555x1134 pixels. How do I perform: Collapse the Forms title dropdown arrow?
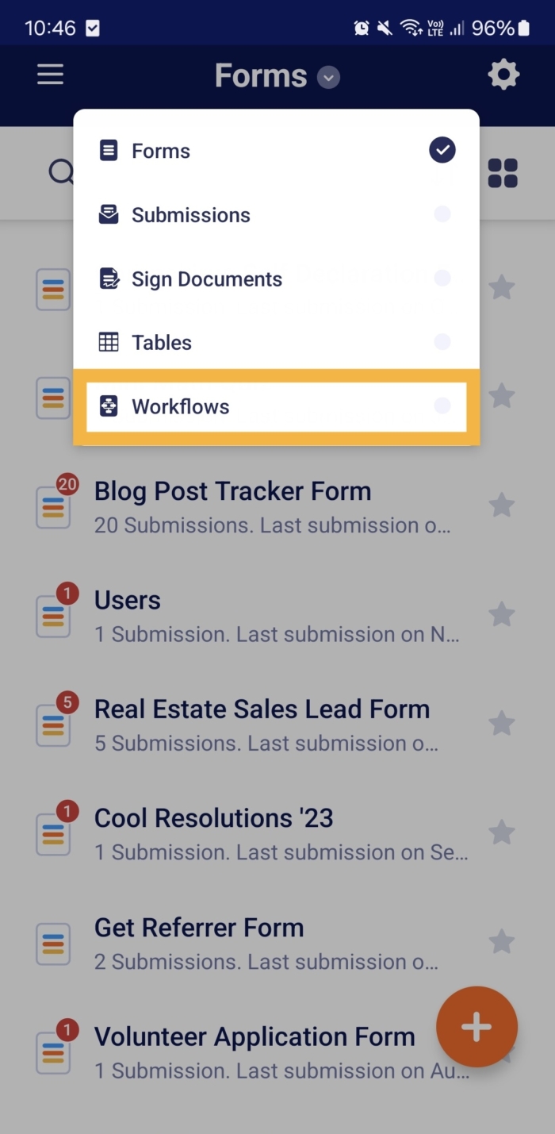click(x=328, y=77)
